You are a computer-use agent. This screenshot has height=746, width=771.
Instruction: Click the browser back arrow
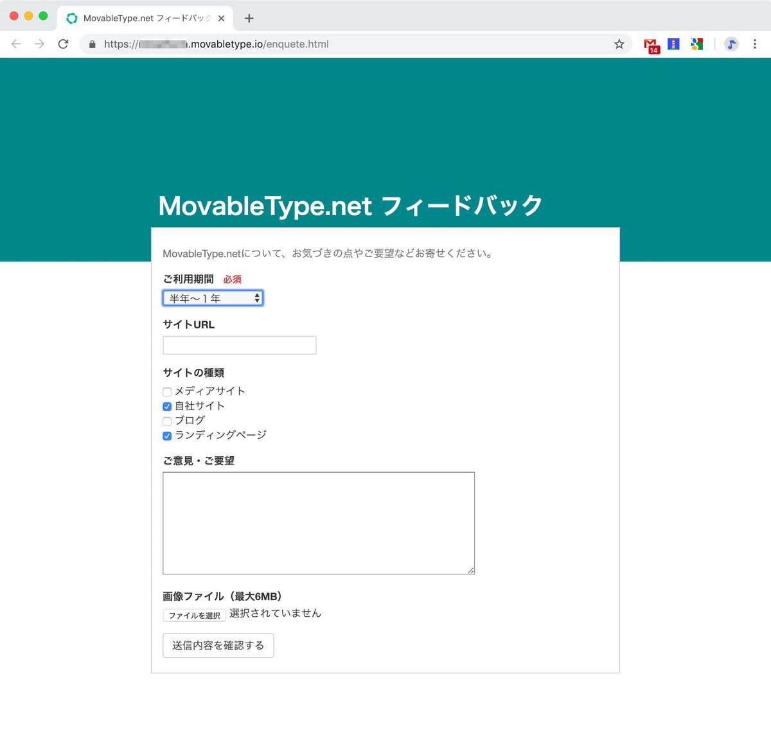[16, 44]
